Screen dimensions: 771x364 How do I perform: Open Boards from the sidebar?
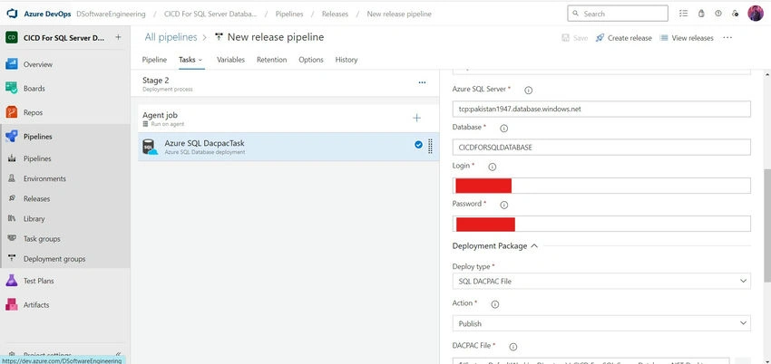[x=34, y=89]
